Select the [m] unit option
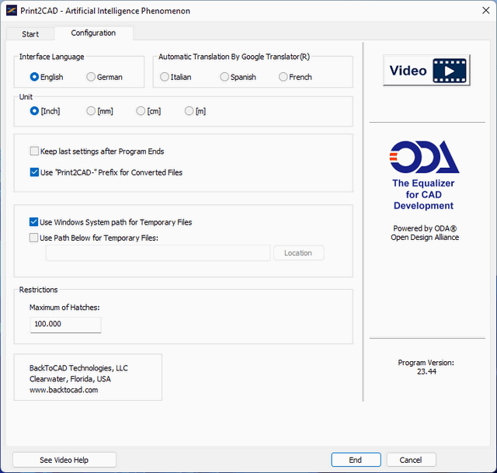Screen dimensions: 497x473 tap(189, 111)
